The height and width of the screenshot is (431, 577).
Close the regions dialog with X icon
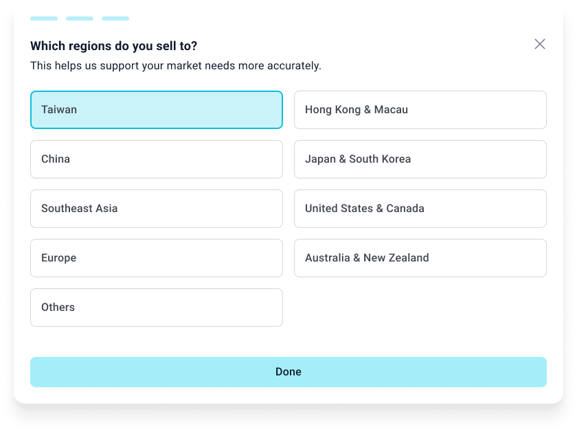point(540,44)
